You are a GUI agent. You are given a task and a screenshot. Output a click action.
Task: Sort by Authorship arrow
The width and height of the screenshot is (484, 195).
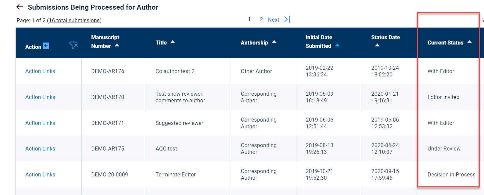274,42
